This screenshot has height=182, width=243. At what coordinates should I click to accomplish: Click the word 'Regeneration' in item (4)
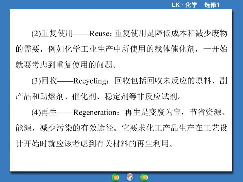click(95, 113)
